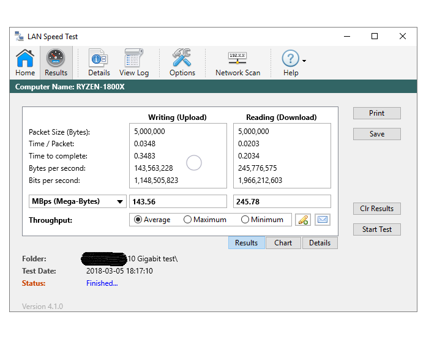Viewport: 426px width, 339px height.
Task: Launch Network Scan from the toolbar
Action: (x=237, y=62)
